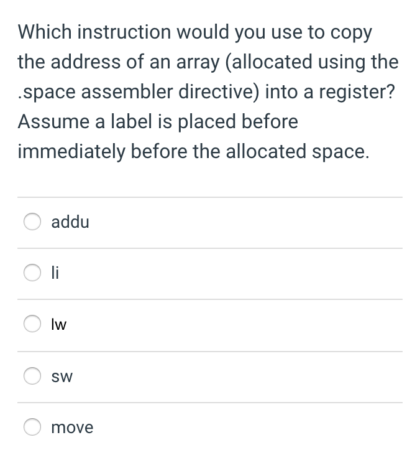Select the li radio button
This screenshot has height=458, width=420.
tap(33, 273)
